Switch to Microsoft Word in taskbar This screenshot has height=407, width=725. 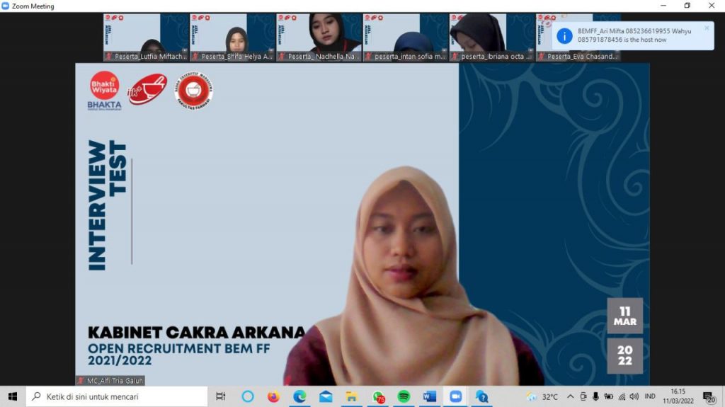pos(430,396)
